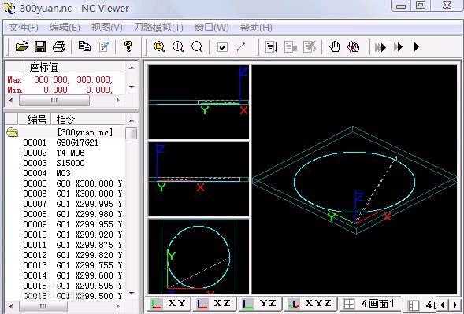The image size is (464, 314).
Task: Select line 00005 G00 X300.000
Action: [x=65, y=183]
